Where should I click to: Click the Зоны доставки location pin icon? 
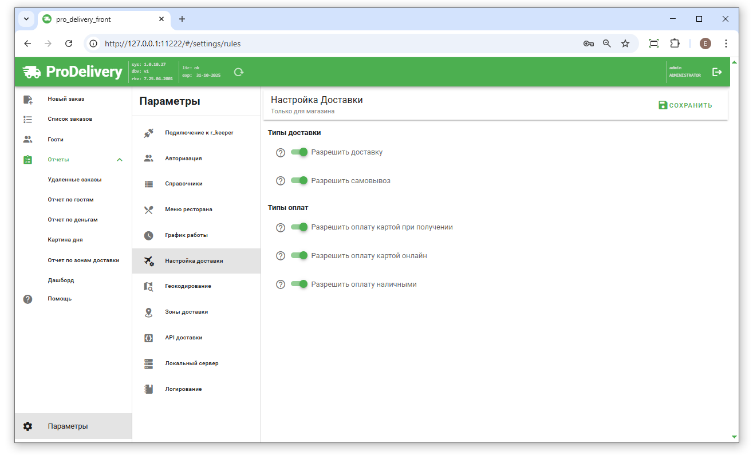(x=148, y=312)
